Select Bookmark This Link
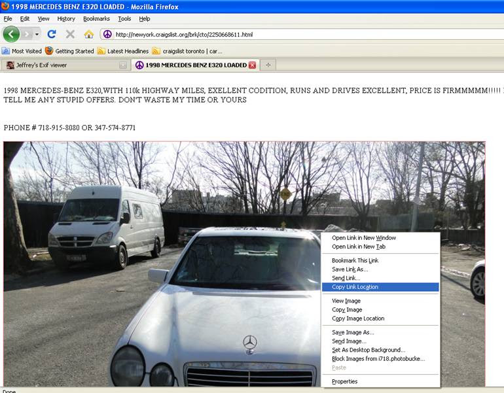 click(x=380, y=260)
